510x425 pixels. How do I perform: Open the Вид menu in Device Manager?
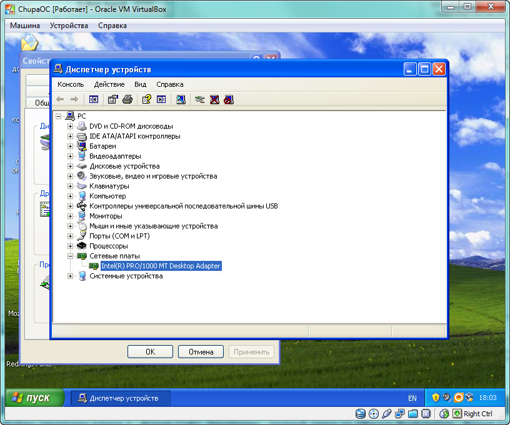pos(140,84)
